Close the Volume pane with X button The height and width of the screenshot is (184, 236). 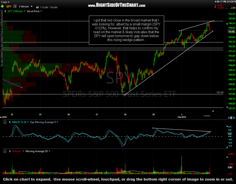(x=5, y=151)
